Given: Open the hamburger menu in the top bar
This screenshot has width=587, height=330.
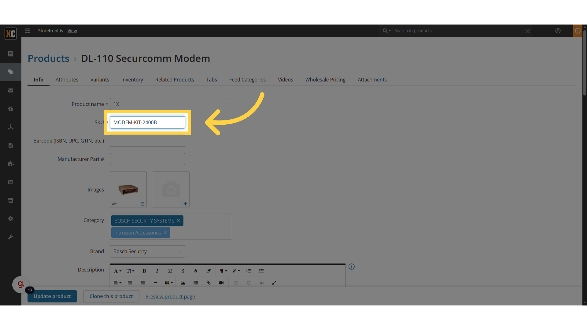Looking at the screenshot, I should [28, 31].
